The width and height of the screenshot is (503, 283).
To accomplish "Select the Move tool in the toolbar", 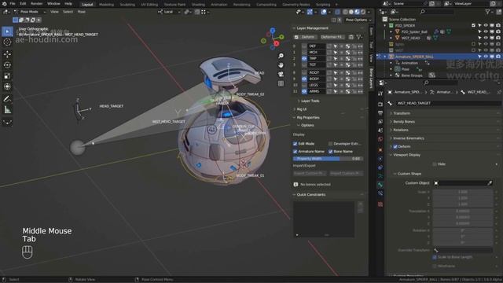I will tap(7, 54).
